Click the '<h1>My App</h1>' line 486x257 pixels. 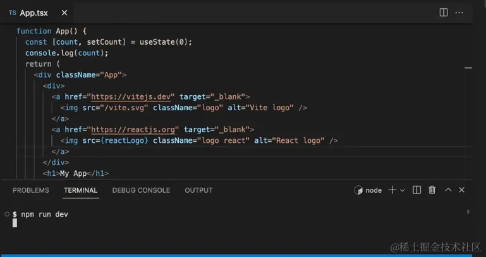coord(76,173)
